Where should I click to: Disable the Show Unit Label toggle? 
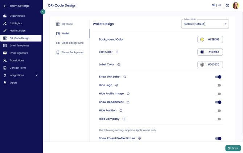click(x=218, y=77)
